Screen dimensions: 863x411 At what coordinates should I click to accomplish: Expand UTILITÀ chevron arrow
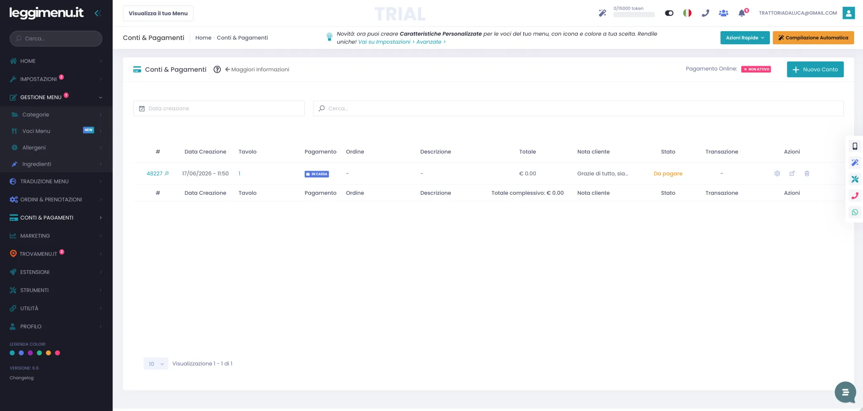pyautogui.click(x=101, y=308)
